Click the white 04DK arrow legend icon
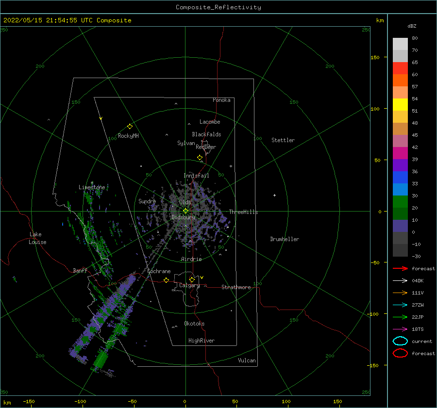The image size is (437, 408). pyautogui.click(x=400, y=281)
